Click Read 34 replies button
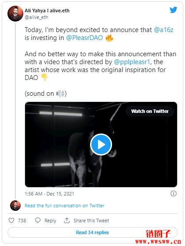Image resolution: width=185 pixels, height=246 pixels. pyautogui.click(x=92, y=232)
